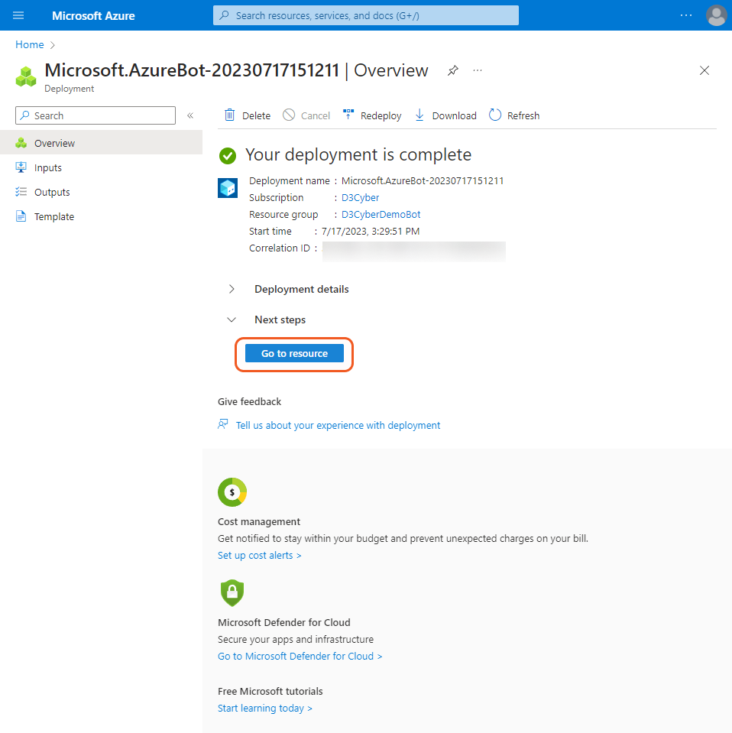Click the deployment name value text

(423, 181)
